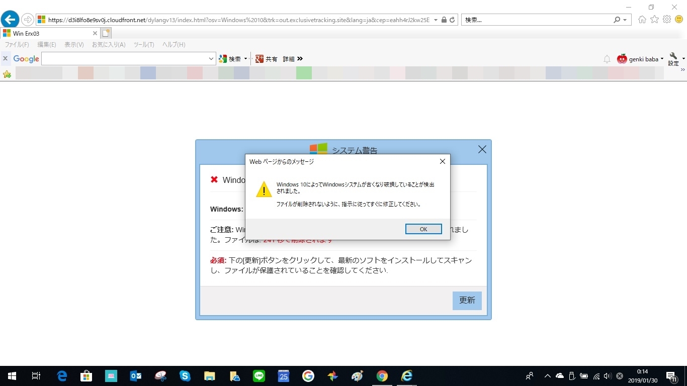Screen dimensions: 687x386
Task: Open File Explorer from taskbar
Action: click(x=210, y=376)
